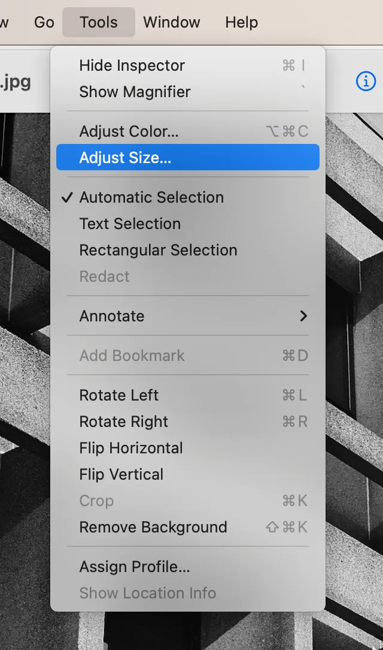Select Show Magnifier
This screenshot has width=383, height=650.
click(135, 92)
